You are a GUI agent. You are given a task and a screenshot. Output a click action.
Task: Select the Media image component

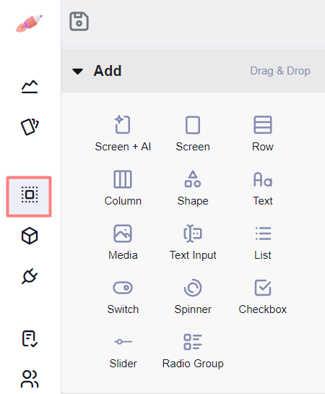[x=123, y=242]
